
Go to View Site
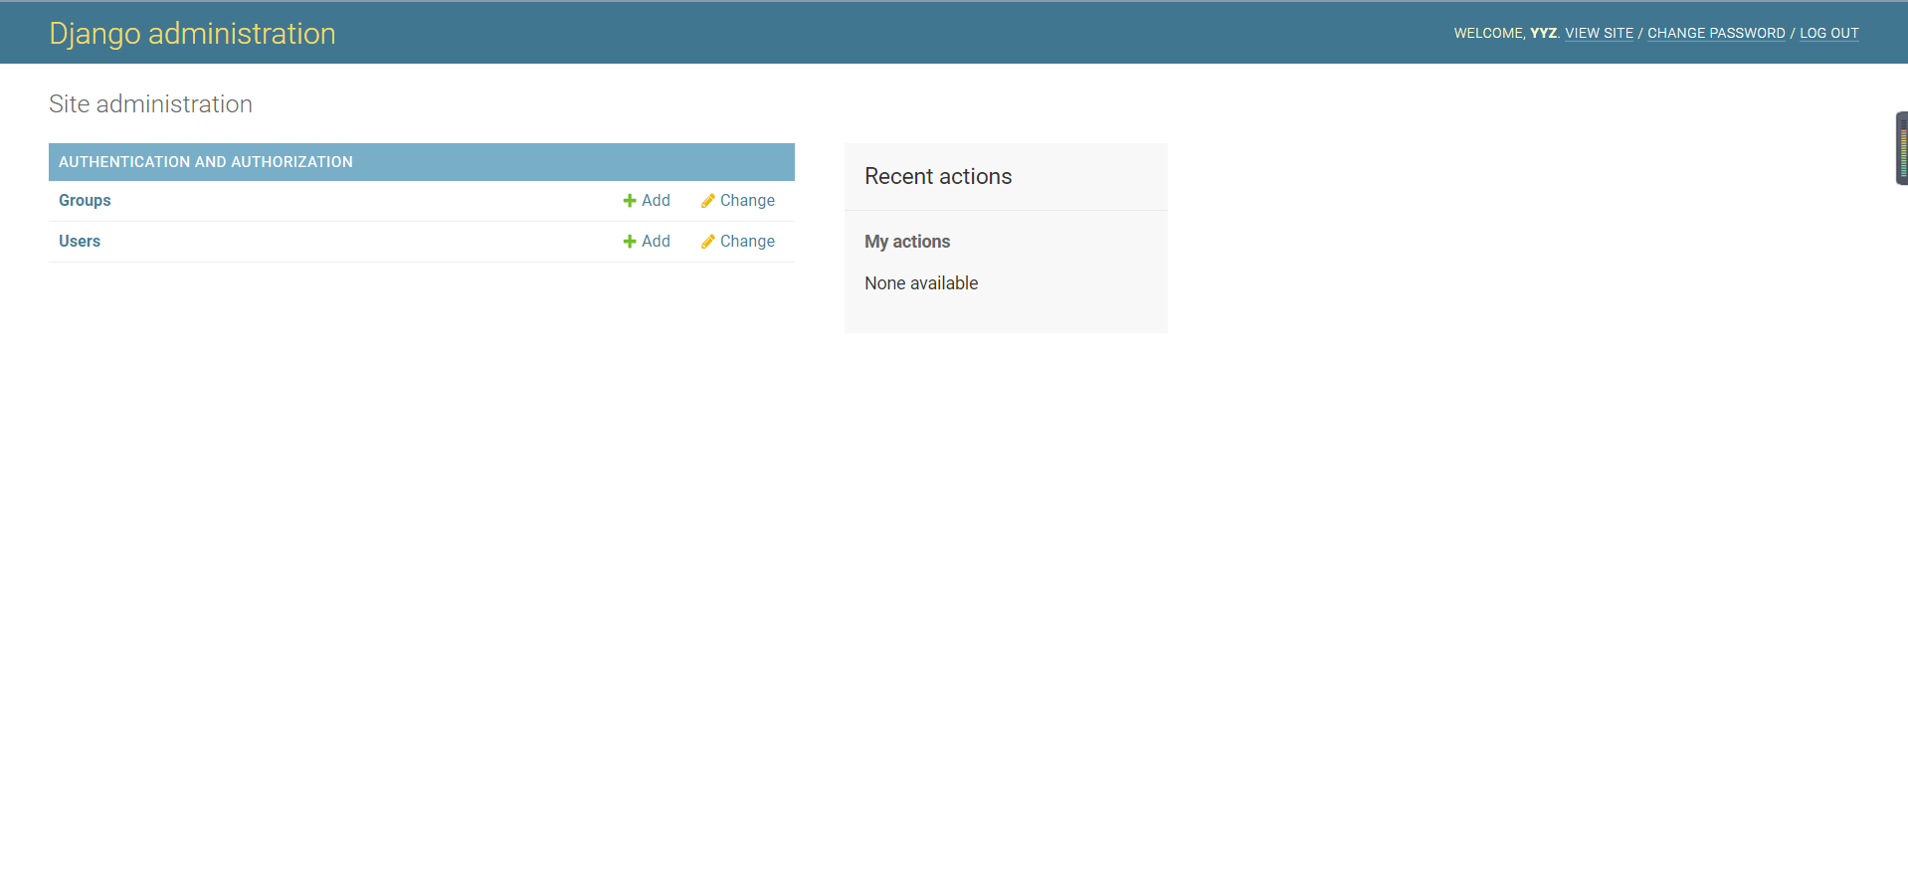[x=1599, y=33]
